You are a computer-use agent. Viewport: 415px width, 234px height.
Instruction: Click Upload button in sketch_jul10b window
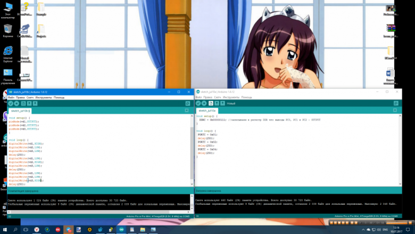click(x=16, y=103)
